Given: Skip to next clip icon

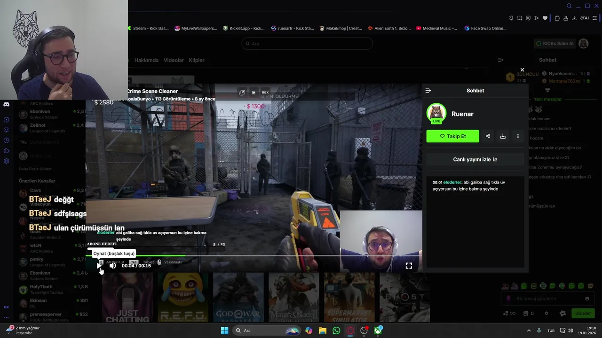Looking at the screenshot, I should [253, 92].
